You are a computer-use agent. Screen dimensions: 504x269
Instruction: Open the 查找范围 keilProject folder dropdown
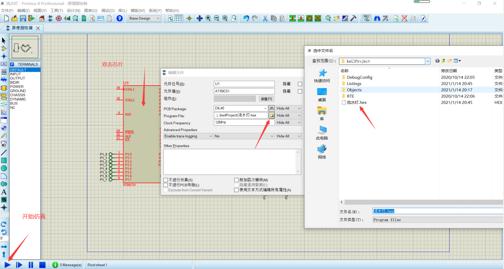coord(427,61)
